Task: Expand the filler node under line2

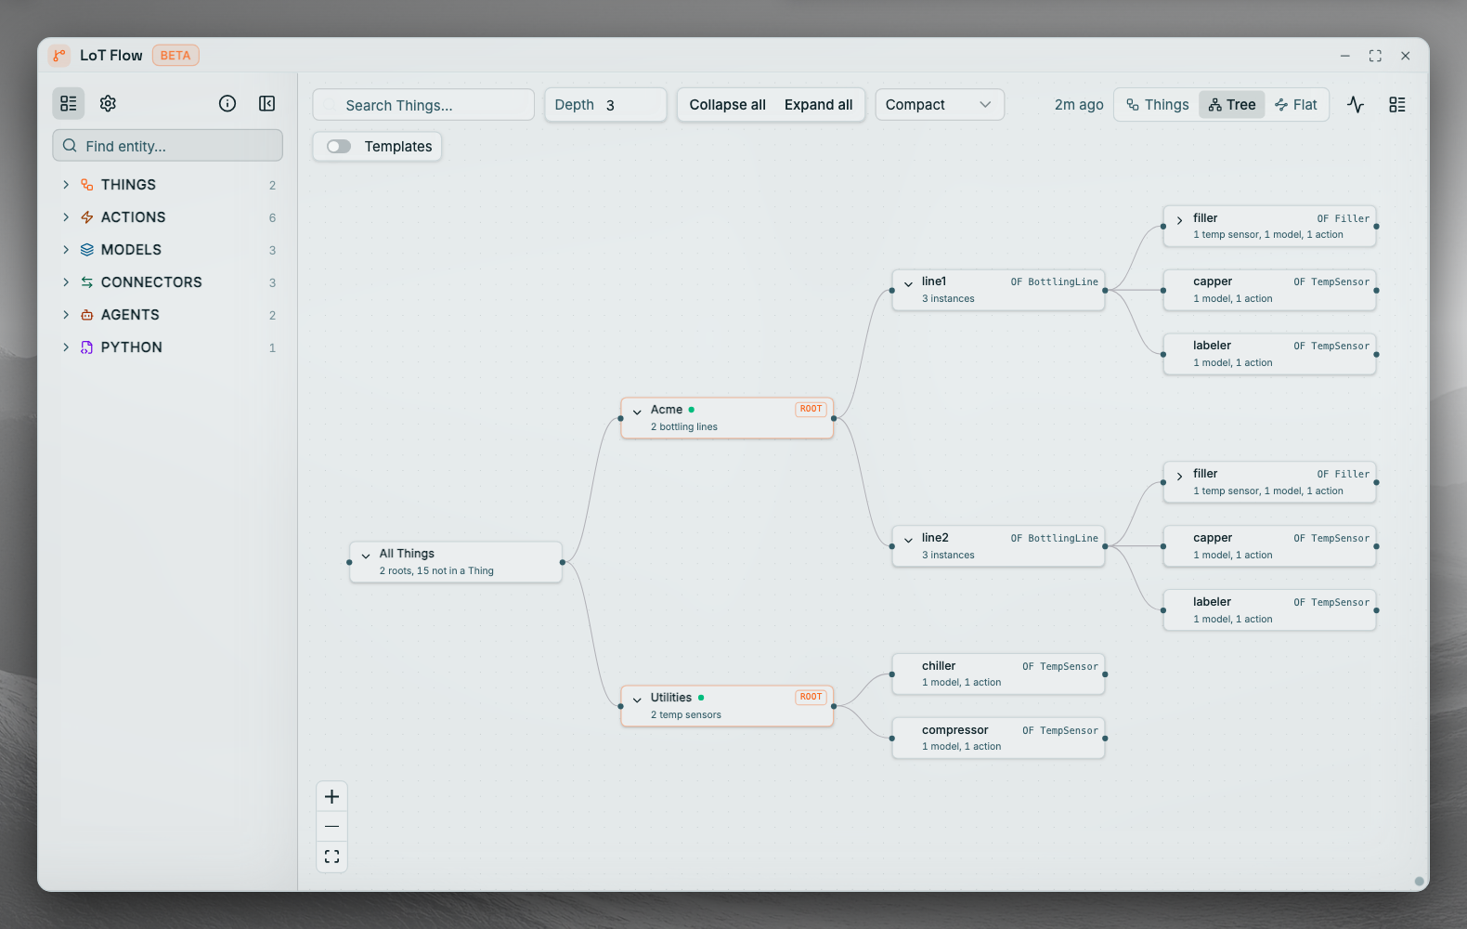Action: pos(1179,476)
